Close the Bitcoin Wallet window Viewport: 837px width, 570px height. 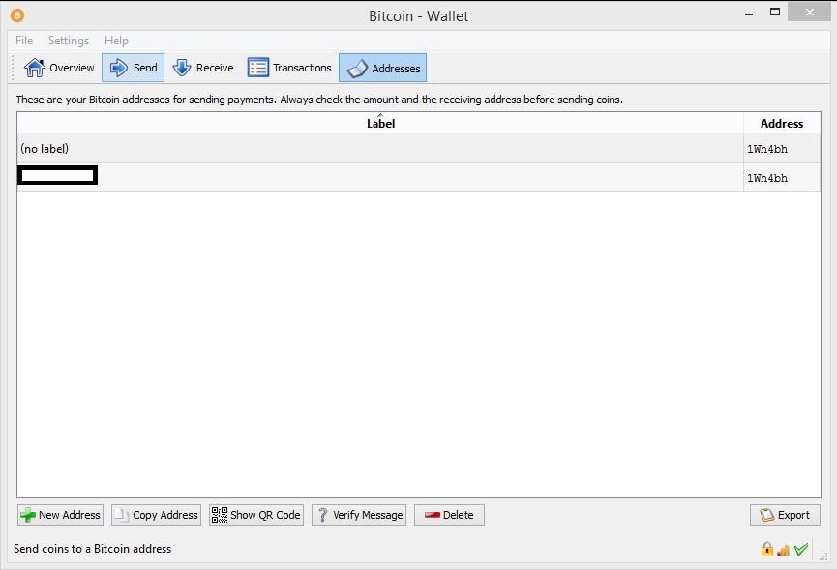pyautogui.click(x=809, y=12)
